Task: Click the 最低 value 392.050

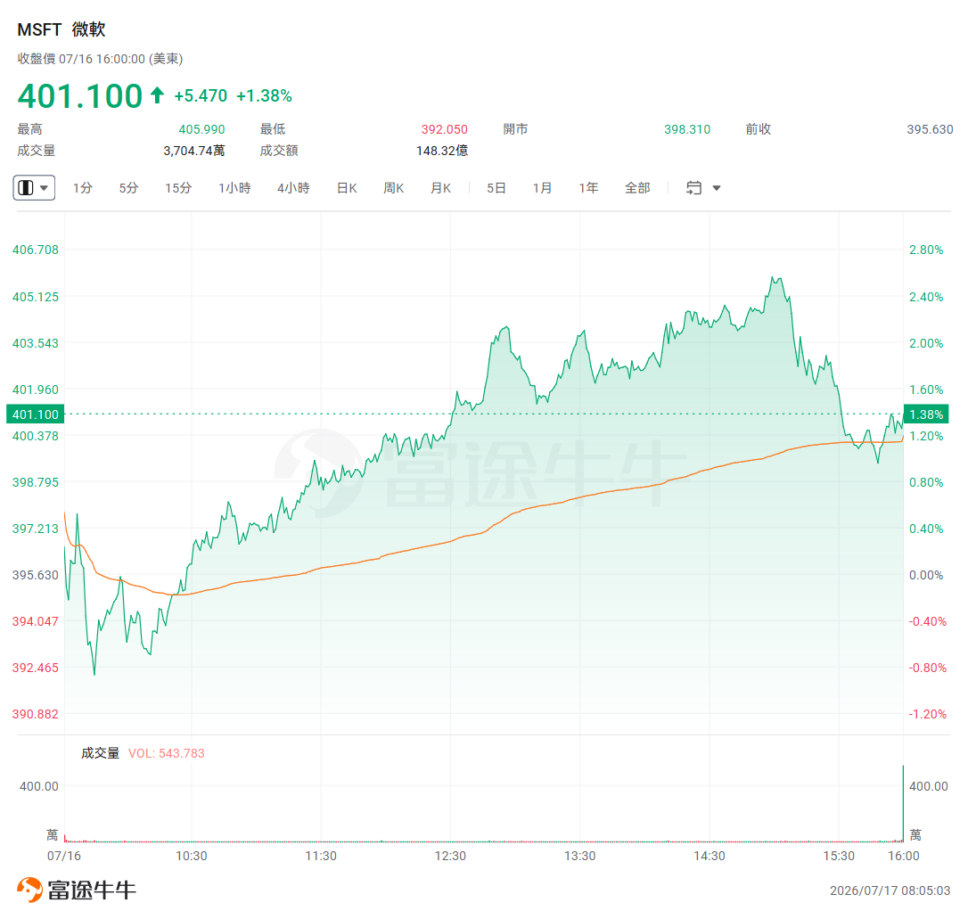Action: click(x=445, y=129)
